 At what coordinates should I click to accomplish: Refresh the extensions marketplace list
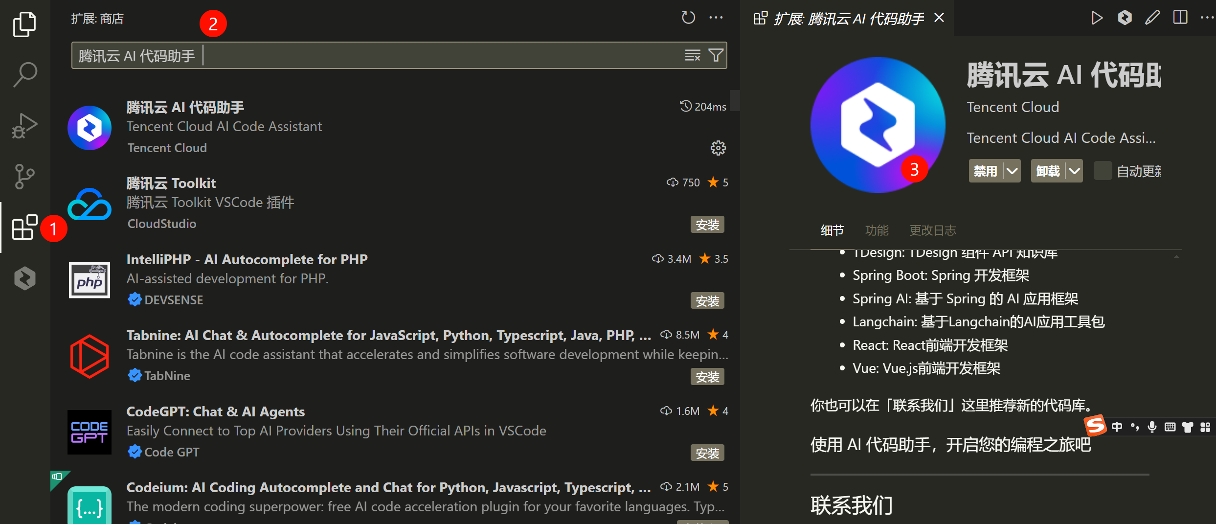coord(688,18)
